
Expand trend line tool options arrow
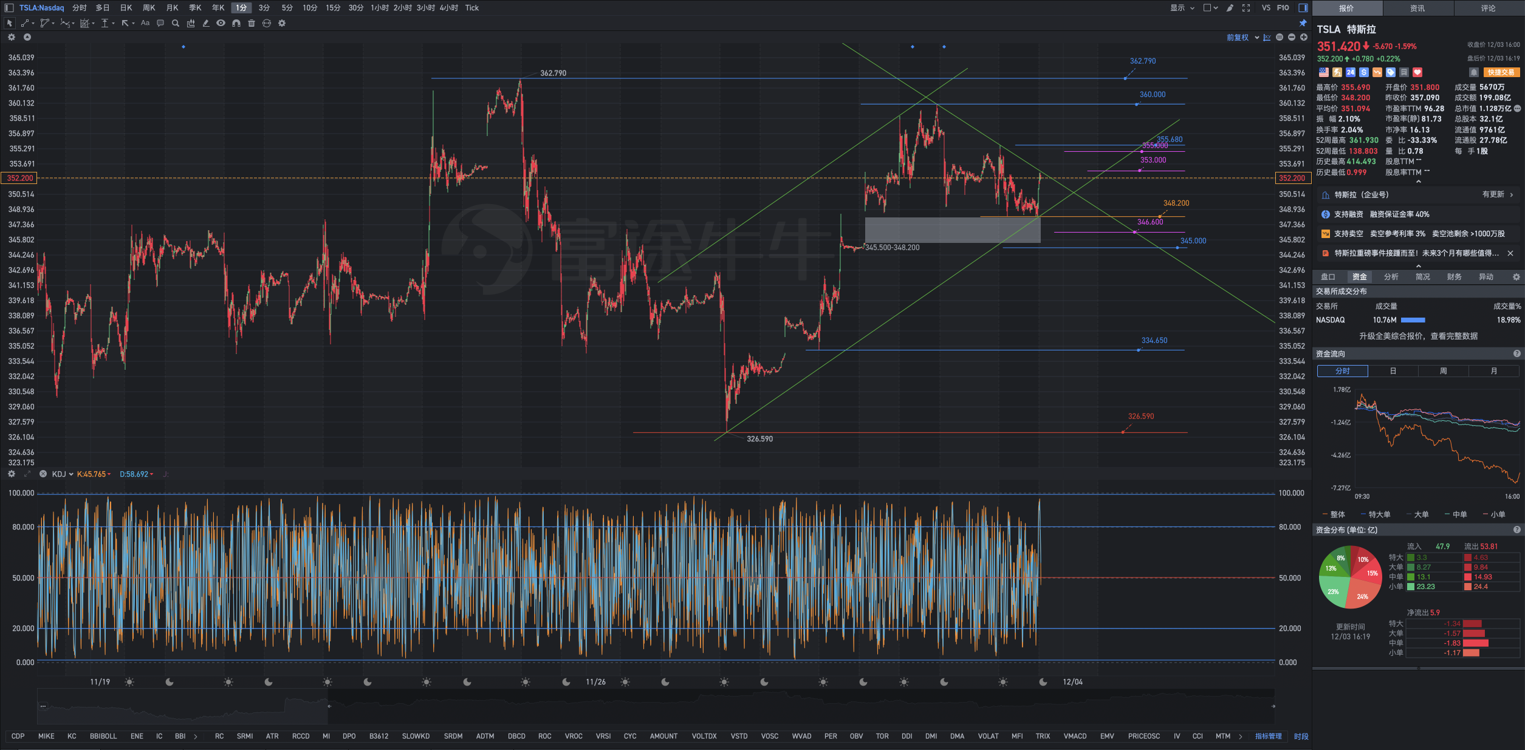point(33,24)
